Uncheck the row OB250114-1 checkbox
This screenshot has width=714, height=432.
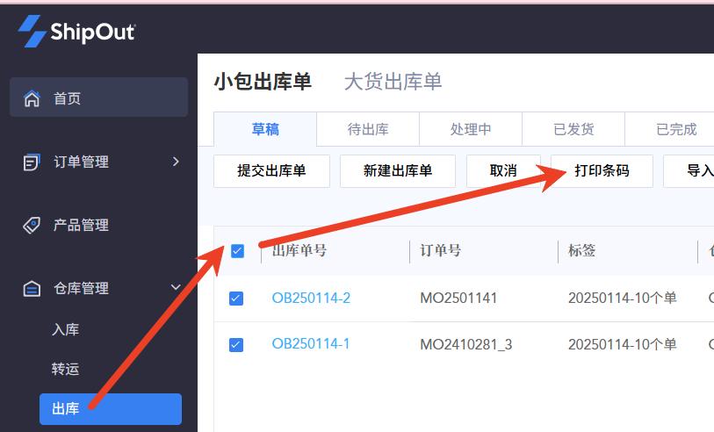pyautogui.click(x=236, y=344)
